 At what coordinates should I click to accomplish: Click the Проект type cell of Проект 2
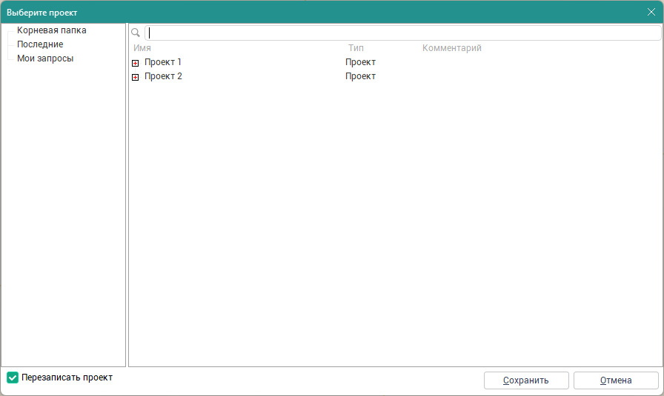(360, 76)
